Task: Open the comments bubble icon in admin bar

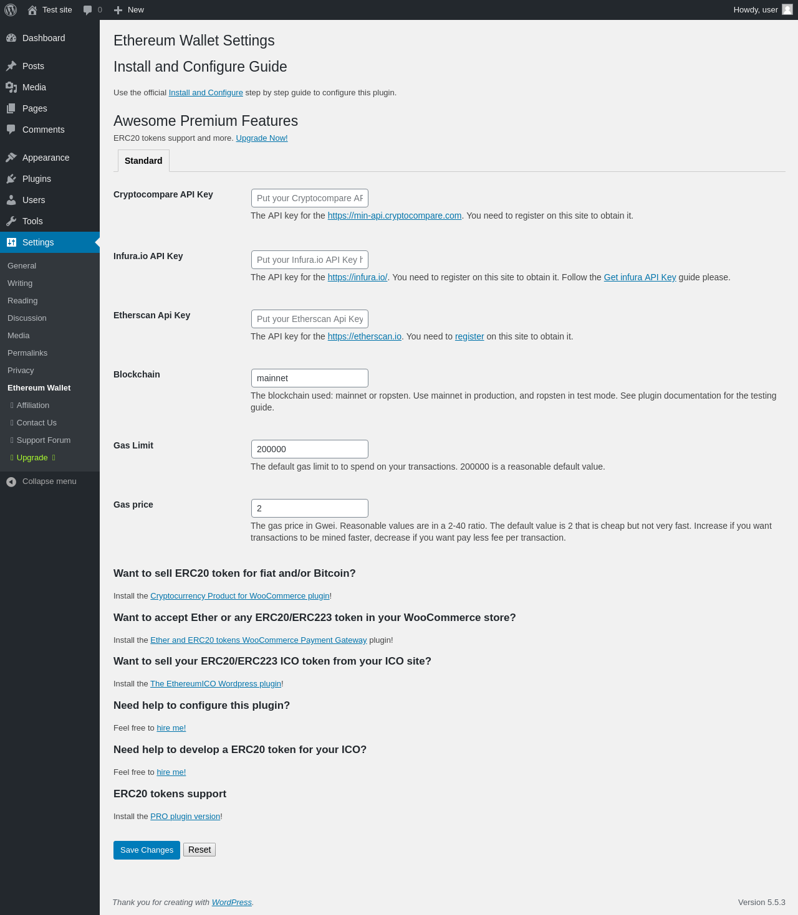Action: click(x=87, y=10)
